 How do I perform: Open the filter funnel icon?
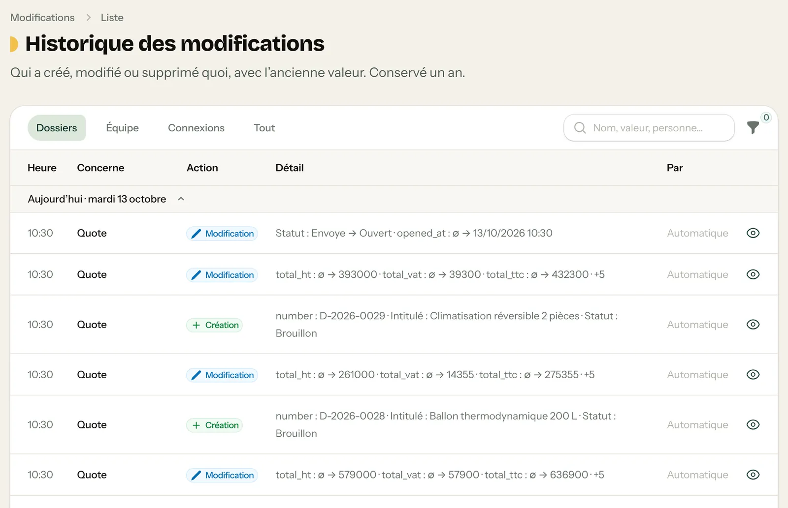753,128
